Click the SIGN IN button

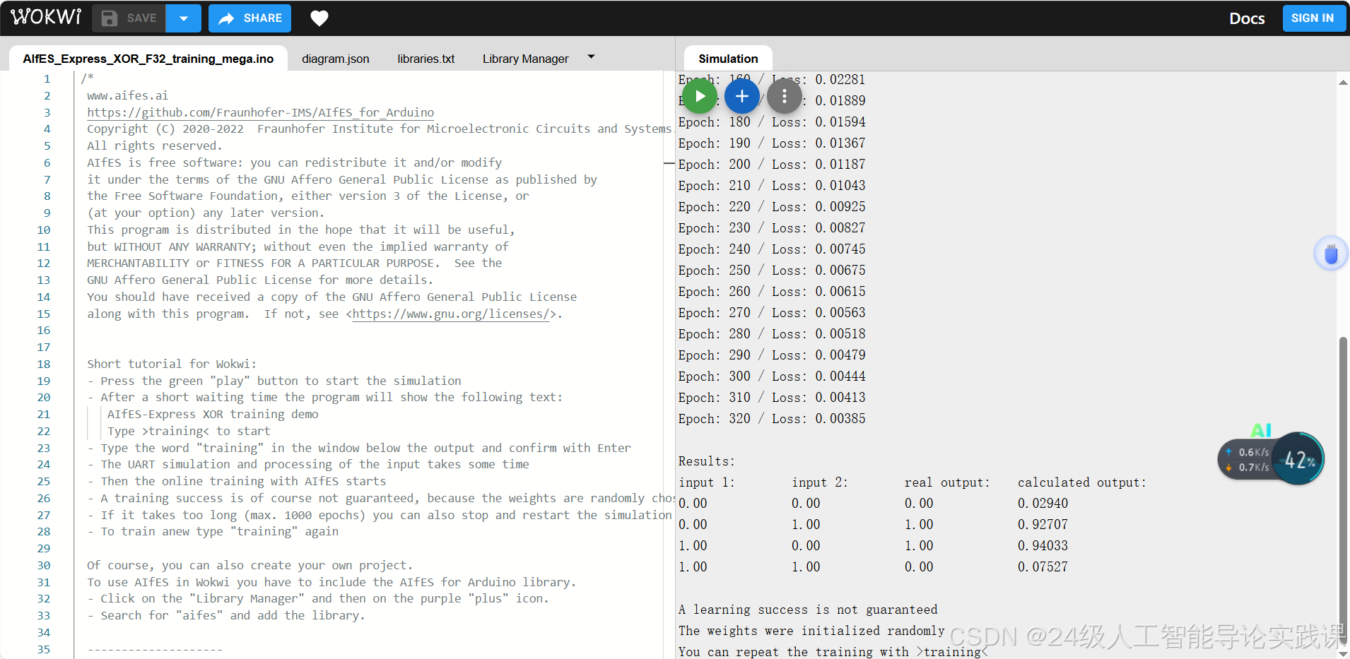(x=1313, y=18)
